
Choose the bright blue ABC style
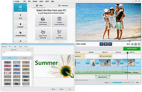tap(17, 66)
